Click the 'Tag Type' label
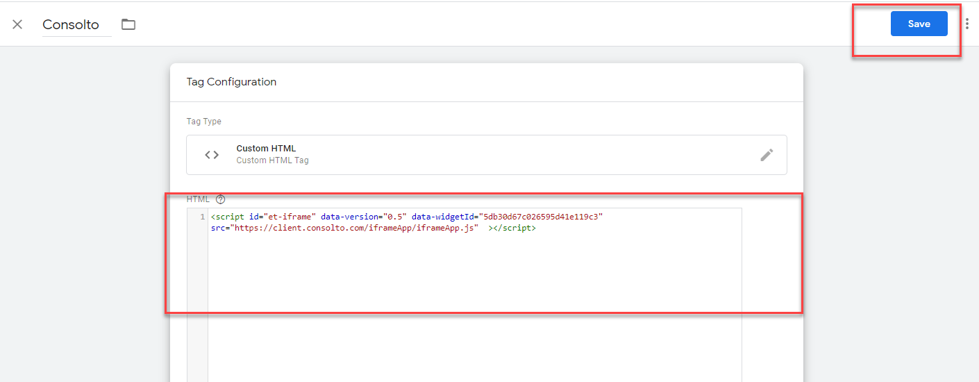Screen dimensions: 979x382 203,122
